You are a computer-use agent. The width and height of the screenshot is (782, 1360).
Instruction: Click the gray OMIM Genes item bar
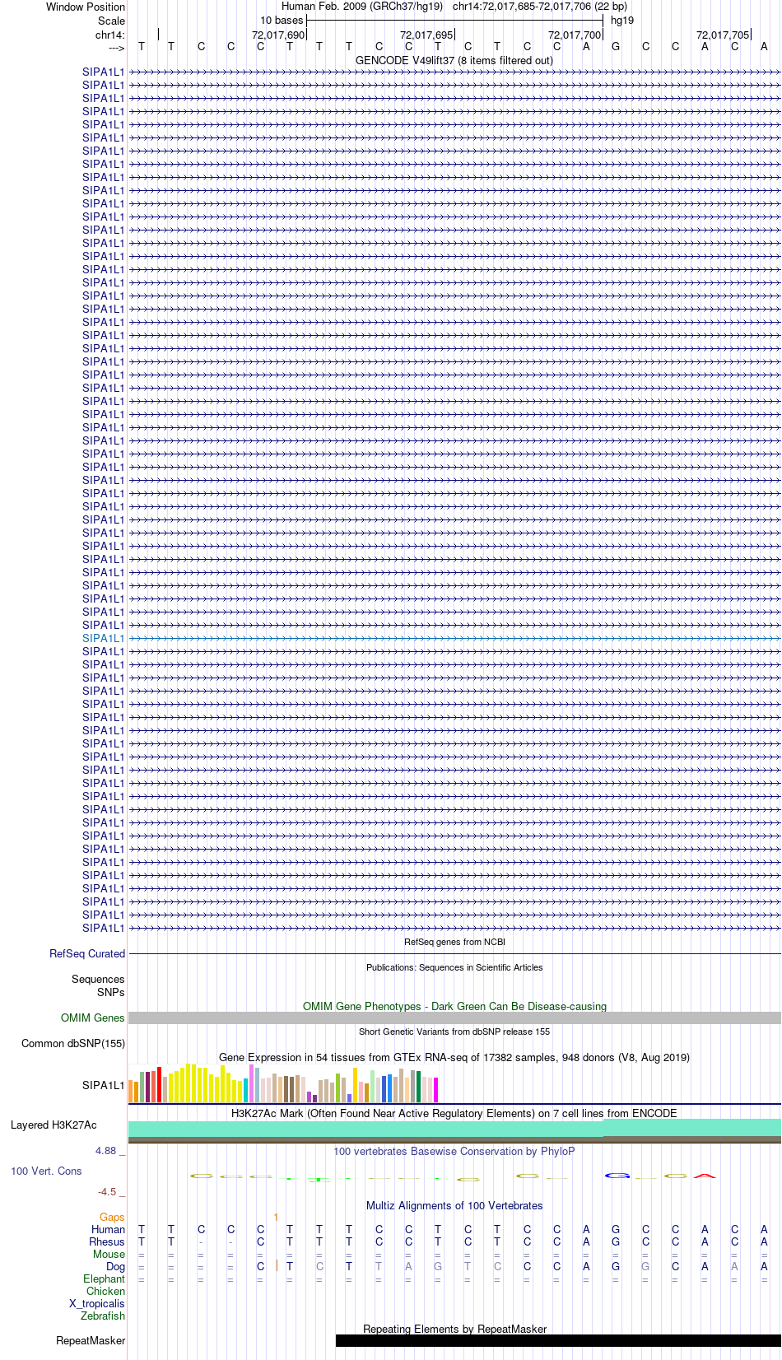[x=454, y=1018]
